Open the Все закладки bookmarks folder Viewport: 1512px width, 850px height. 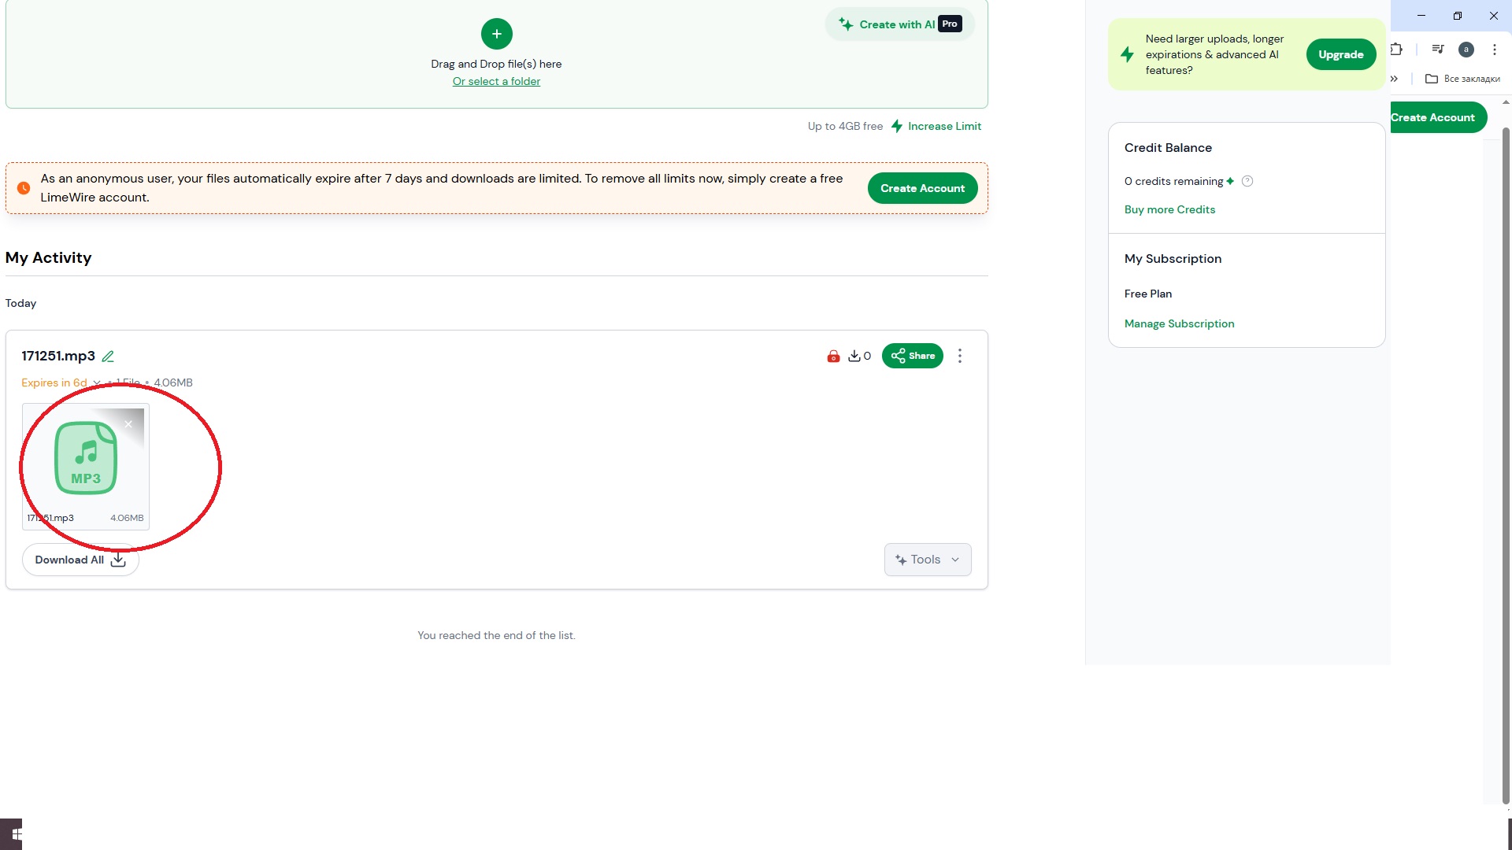pyautogui.click(x=1462, y=79)
